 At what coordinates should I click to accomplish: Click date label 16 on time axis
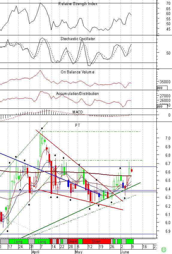click(x=145, y=247)
